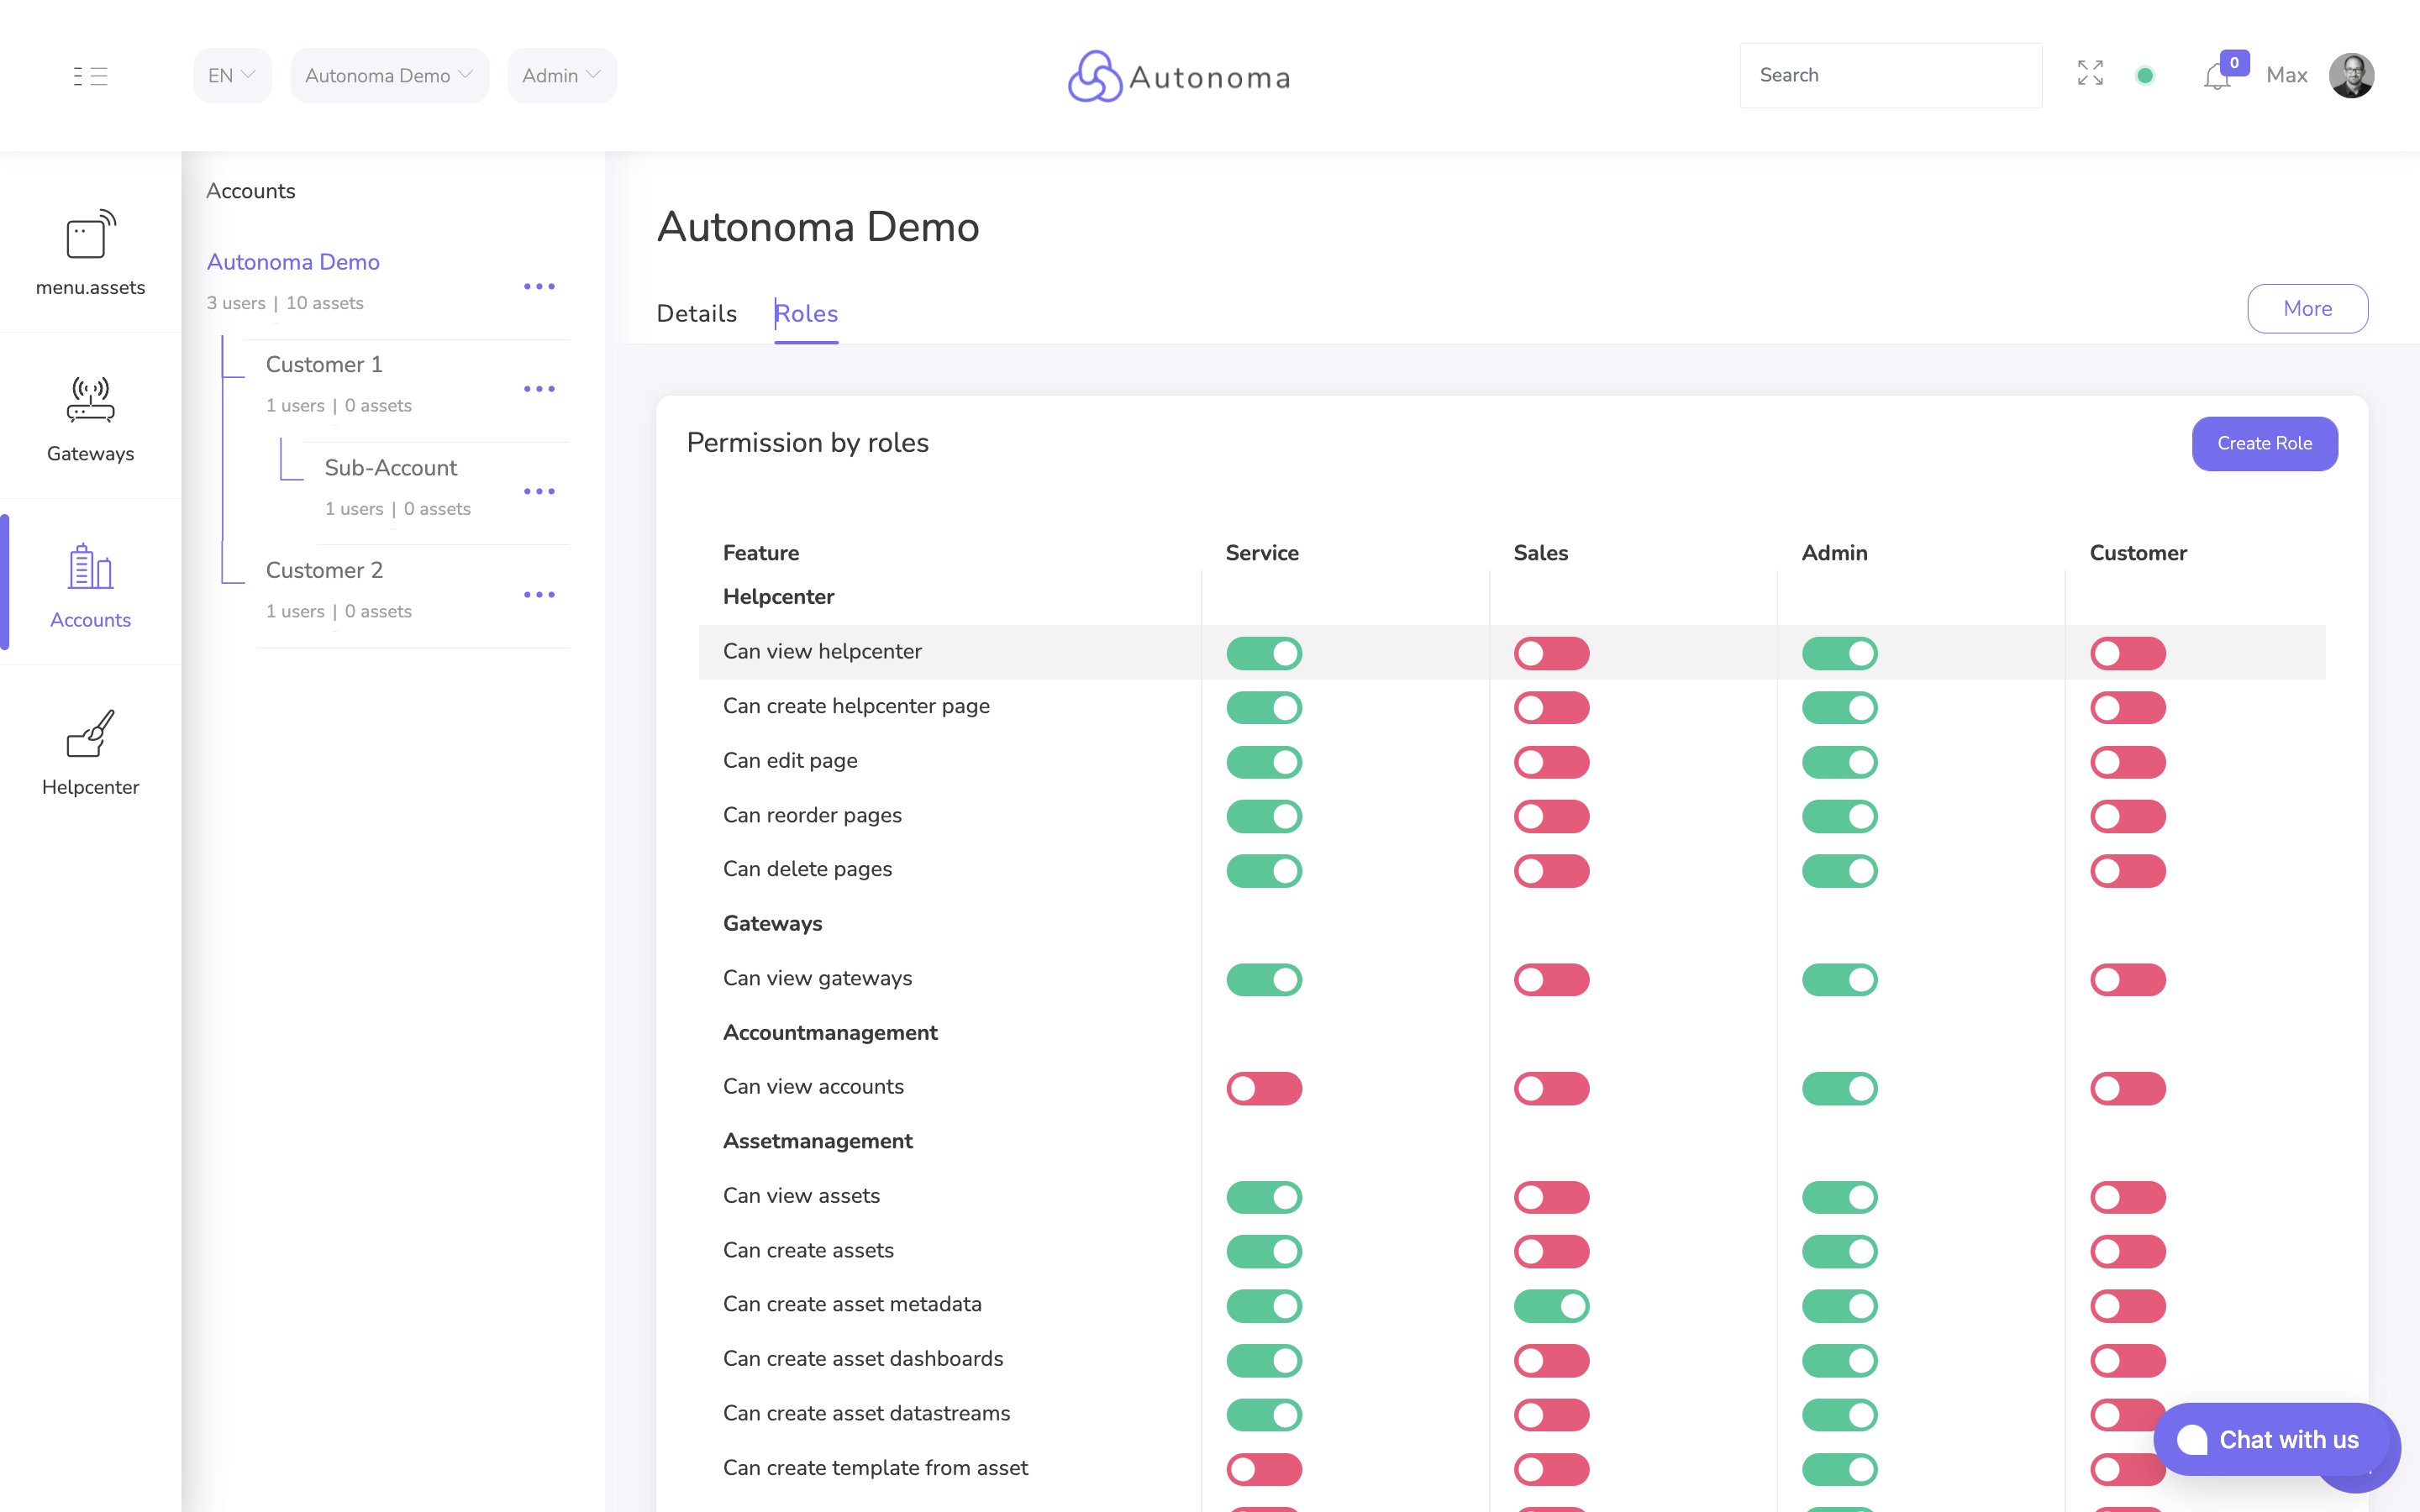The height and width of the screenshot is (1512, 2420).
Task: Switch to the Details tab
Action: pos(696,313)
